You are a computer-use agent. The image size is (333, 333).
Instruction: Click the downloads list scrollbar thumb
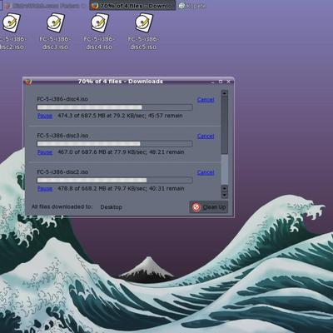pos(225,125)
